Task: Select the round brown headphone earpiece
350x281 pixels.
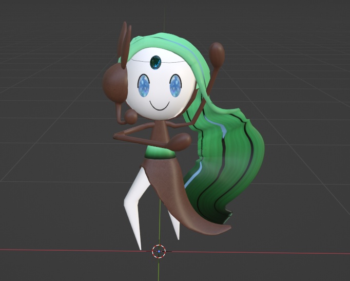Action: [x=114, y=83]
